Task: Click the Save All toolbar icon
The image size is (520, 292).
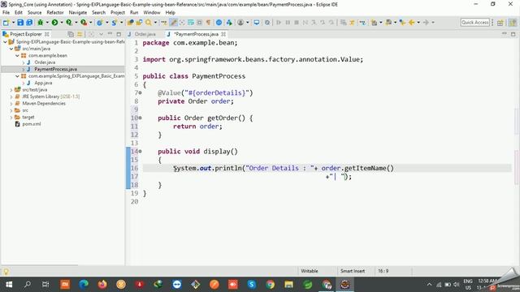Action: click(x=29, y=23)
